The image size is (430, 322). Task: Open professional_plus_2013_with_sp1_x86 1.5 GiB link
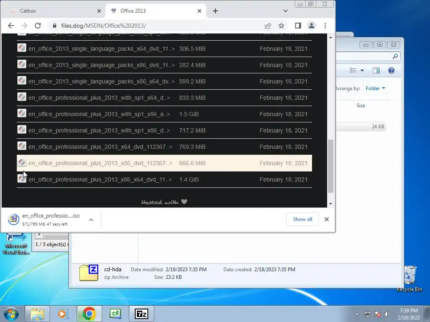click(99, 114)
